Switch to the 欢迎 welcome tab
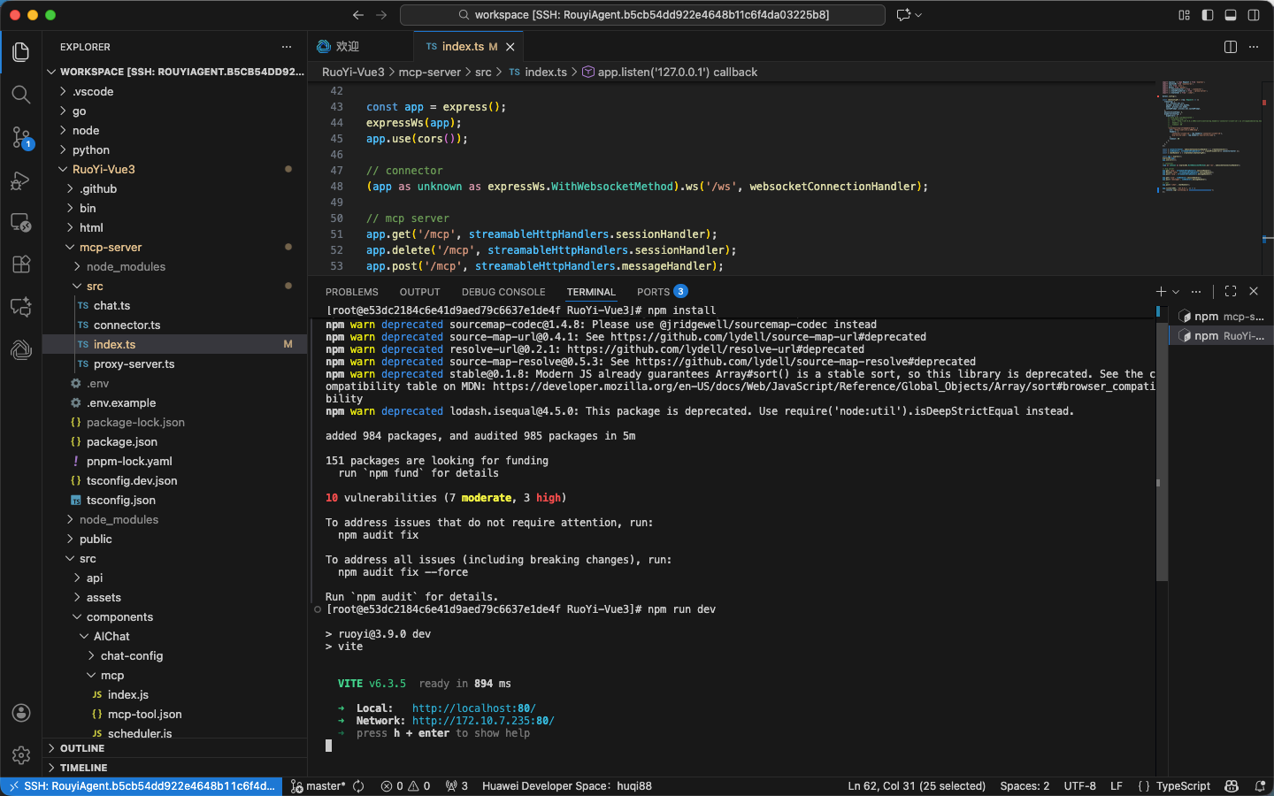 coord(360,47)
